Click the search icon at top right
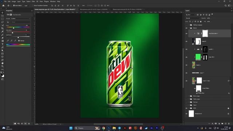Image resolution: width=233 pixels, height=131 pixels. tap(226, 6)
